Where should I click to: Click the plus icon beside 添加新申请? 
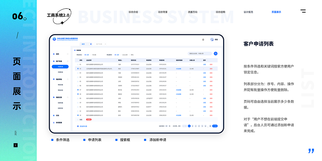coord(78,126)
